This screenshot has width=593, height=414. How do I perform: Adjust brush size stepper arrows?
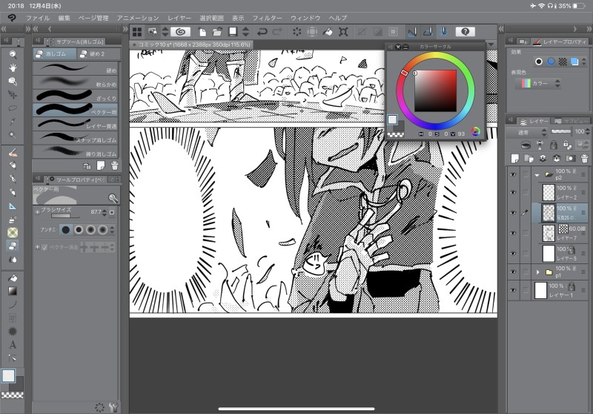click(x=105, y=213)
